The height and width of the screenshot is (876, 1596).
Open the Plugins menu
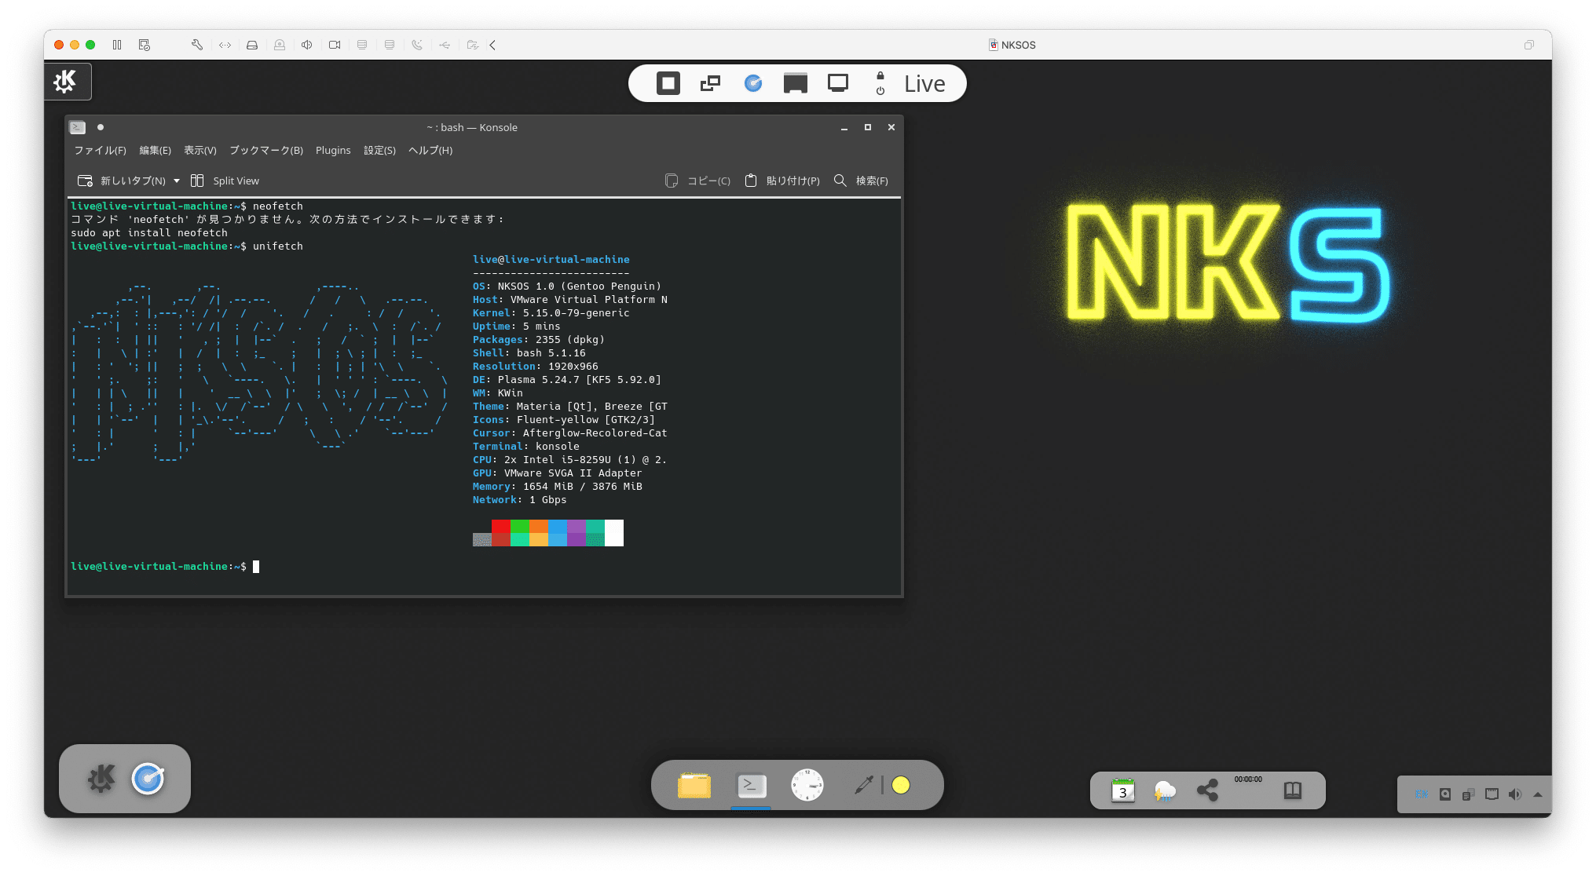point(333,150)
